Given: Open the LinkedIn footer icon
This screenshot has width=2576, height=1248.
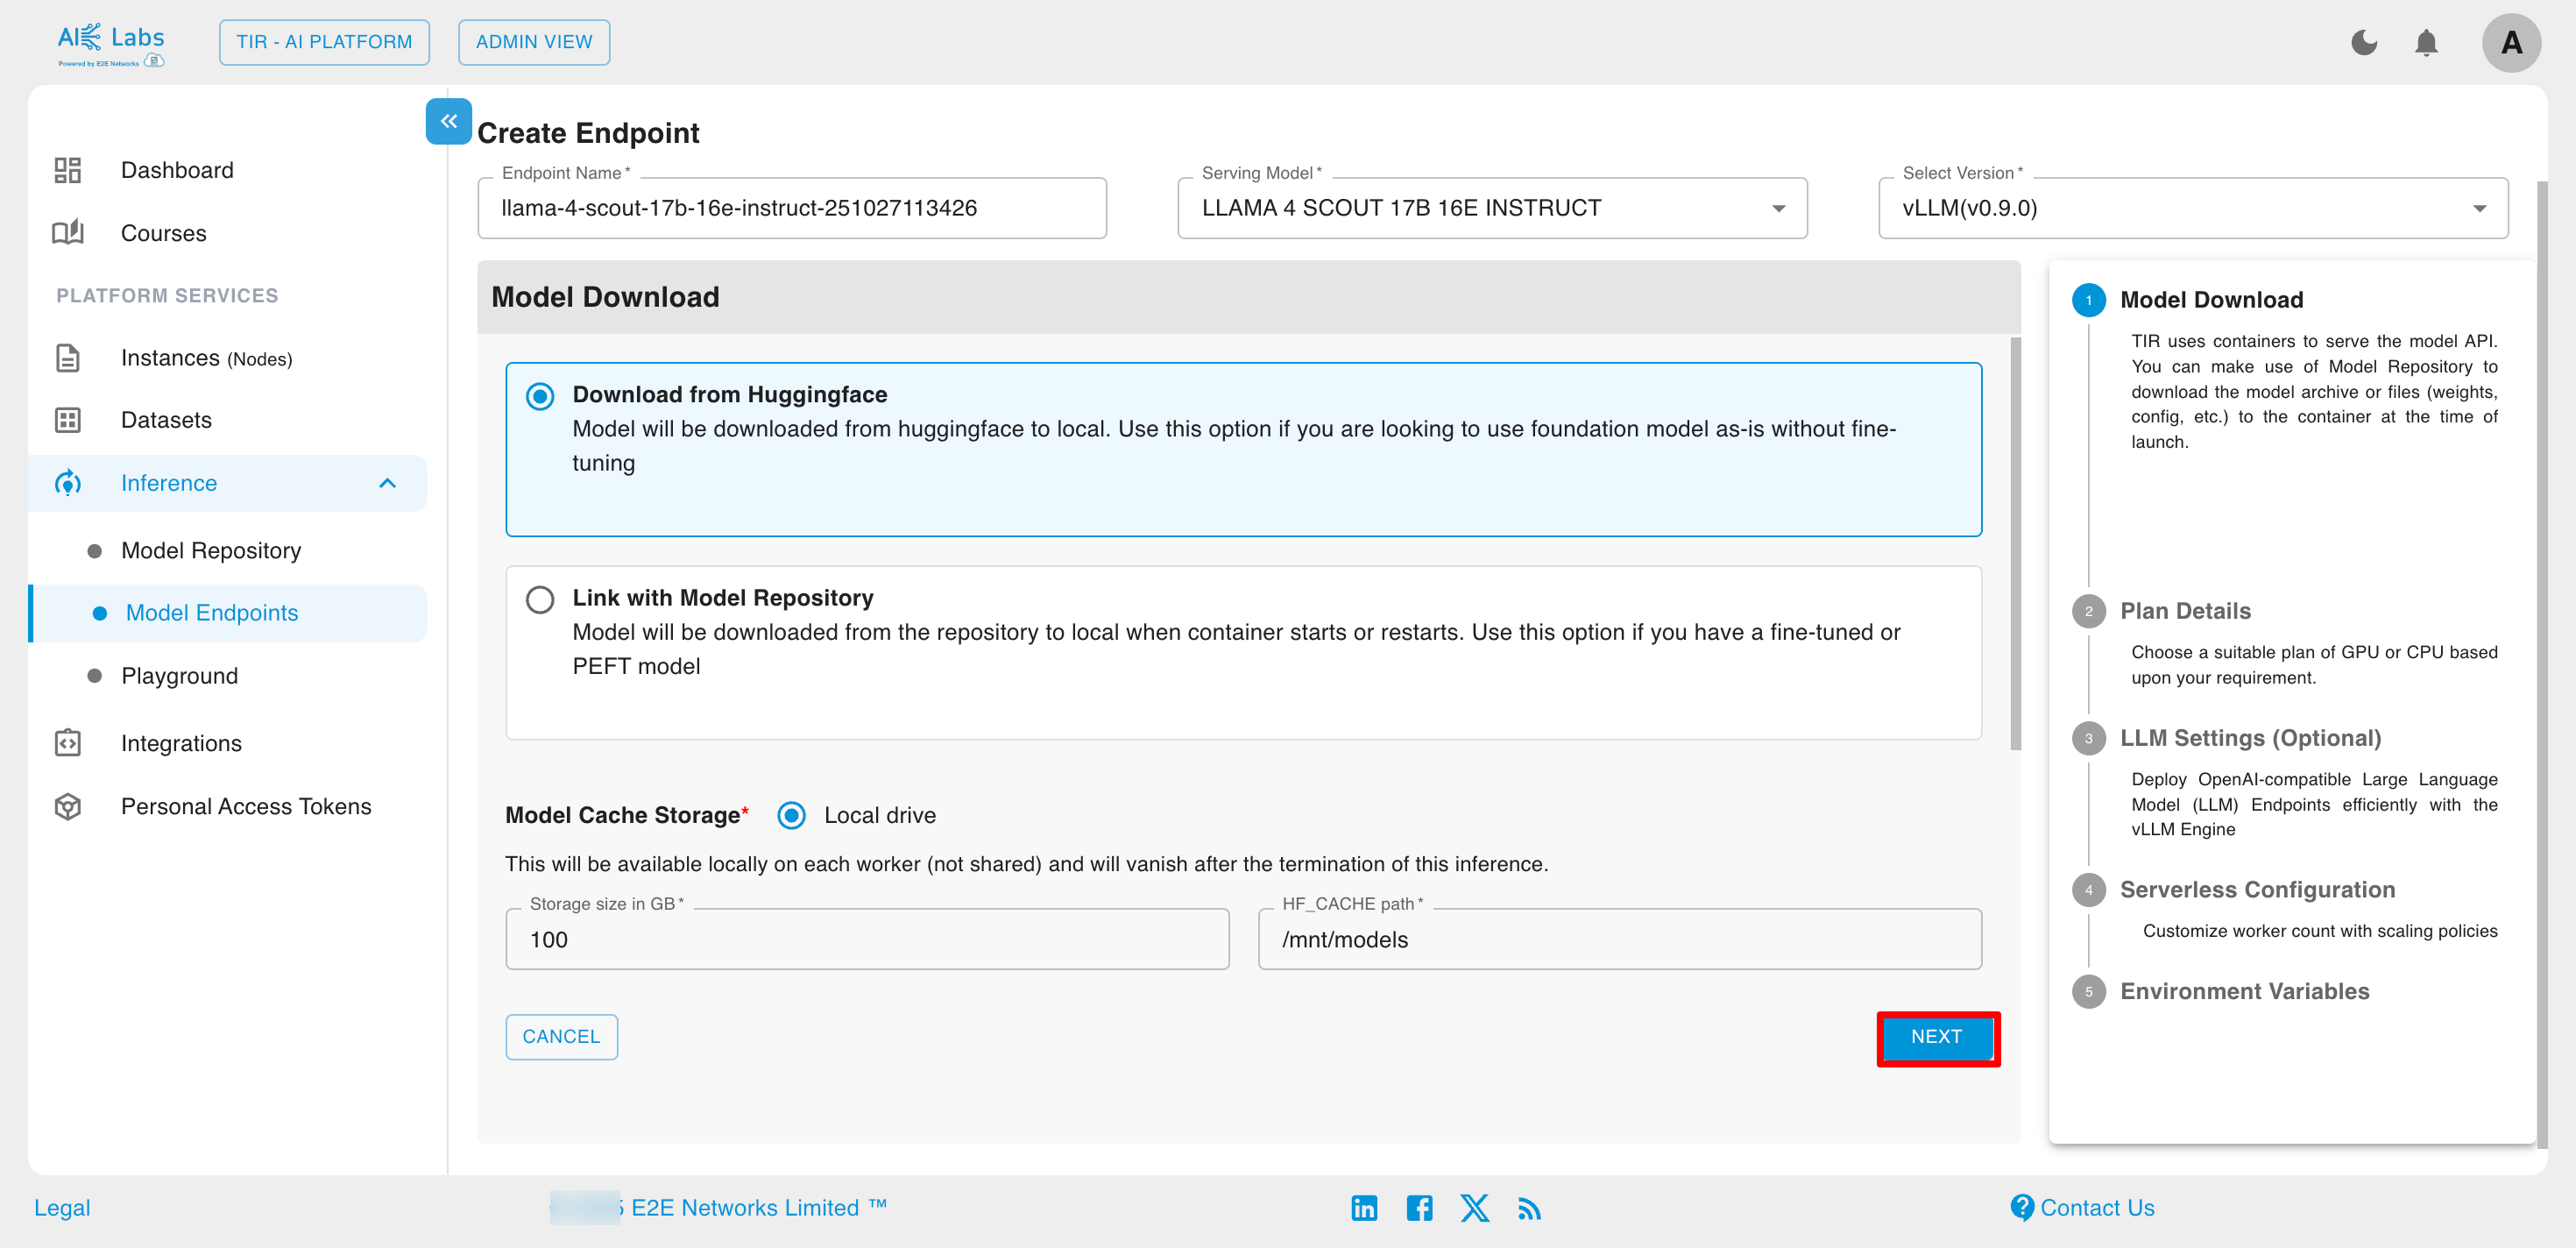Looking at the screenshot, I should [x=1364, y=1208].
